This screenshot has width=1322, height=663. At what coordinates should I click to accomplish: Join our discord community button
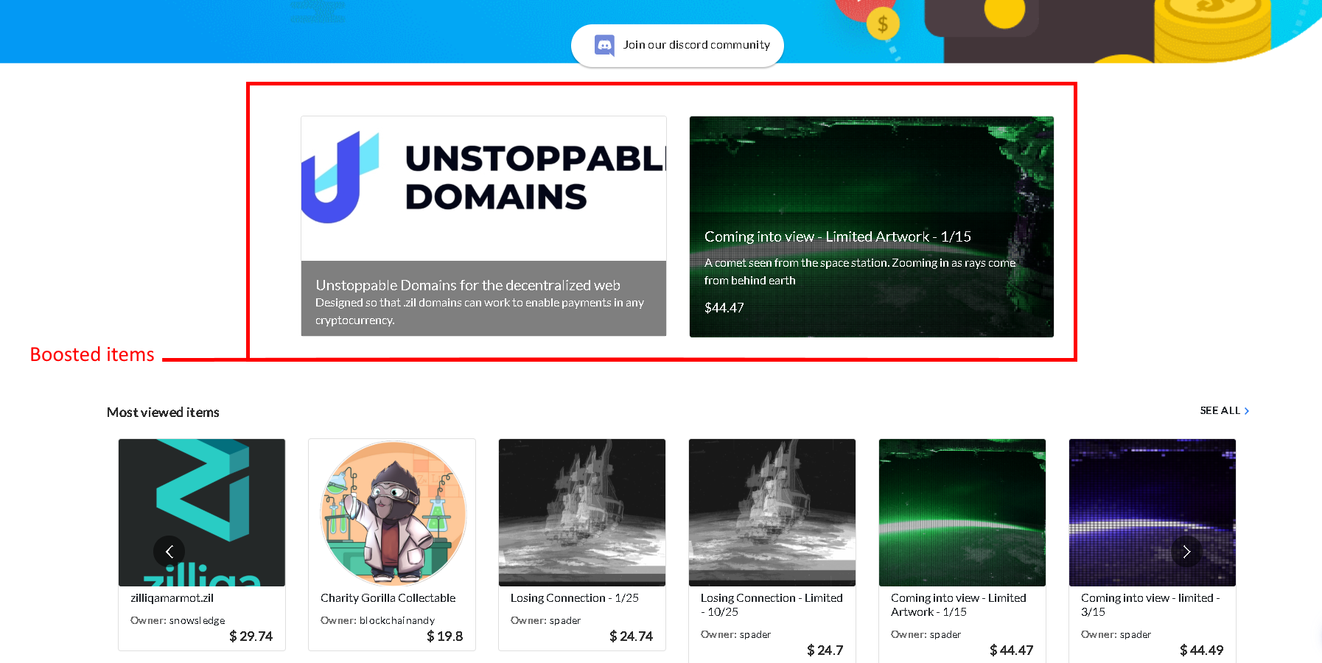click(677, 46)
